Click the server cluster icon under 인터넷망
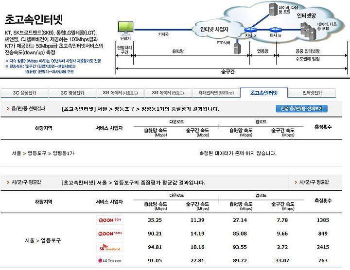 (308, 31)
